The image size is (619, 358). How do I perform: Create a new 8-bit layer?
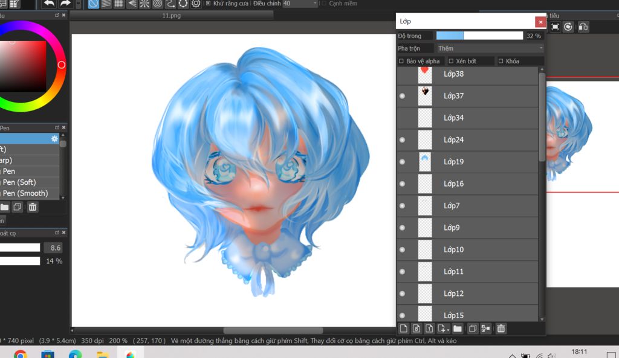click(416, 328)
